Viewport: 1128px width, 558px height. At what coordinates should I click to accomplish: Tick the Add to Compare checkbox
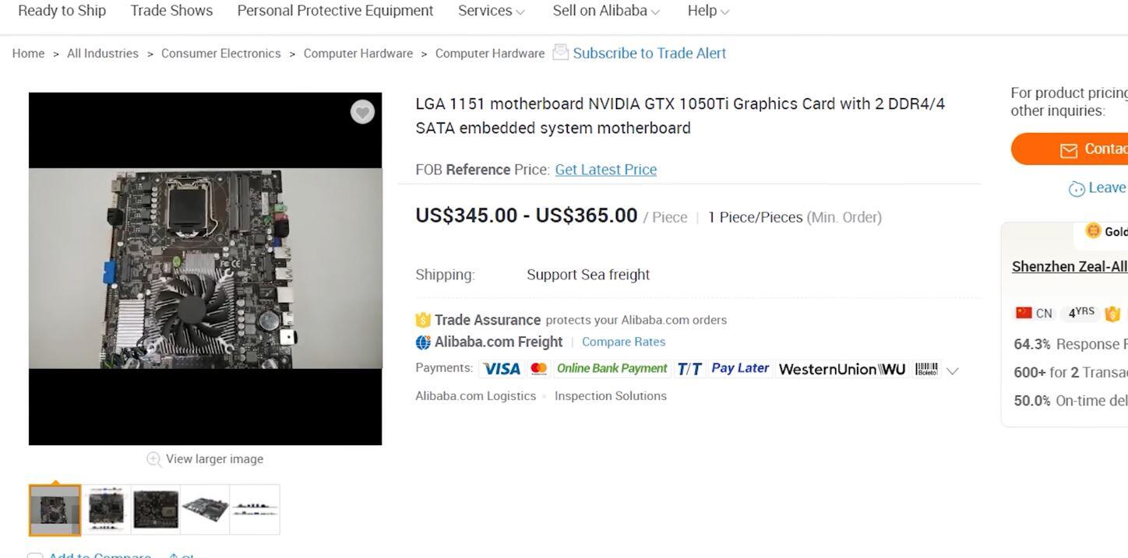tap(34, 556)
